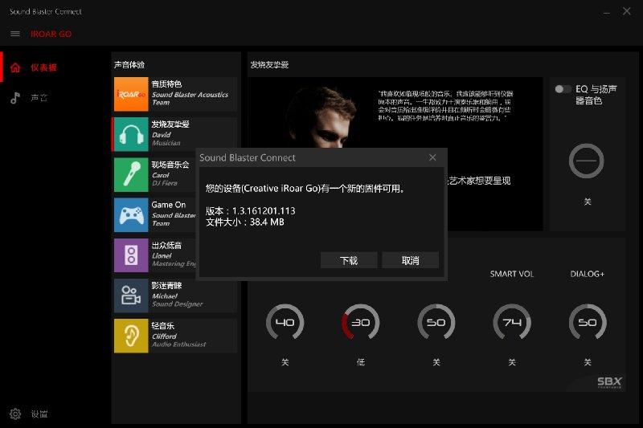The height and width of the screenshot is (428, 643).
Task: Click the EQ circular dial marked off
Action: pos(586,161)
